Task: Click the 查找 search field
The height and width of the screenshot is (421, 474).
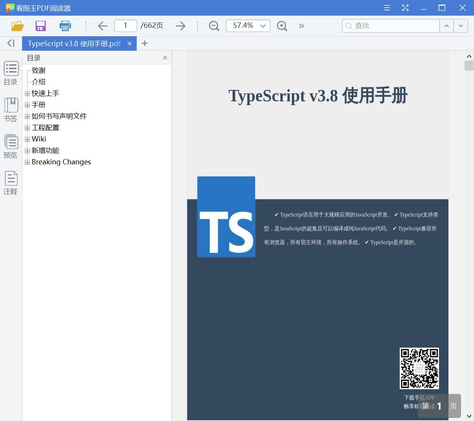Action: coord(391,26)
